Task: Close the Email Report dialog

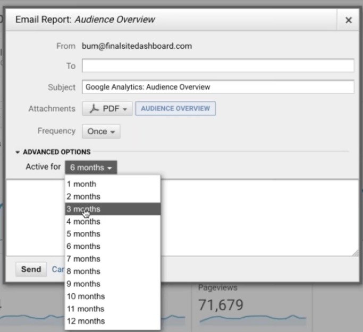Action: pos(348,20)
